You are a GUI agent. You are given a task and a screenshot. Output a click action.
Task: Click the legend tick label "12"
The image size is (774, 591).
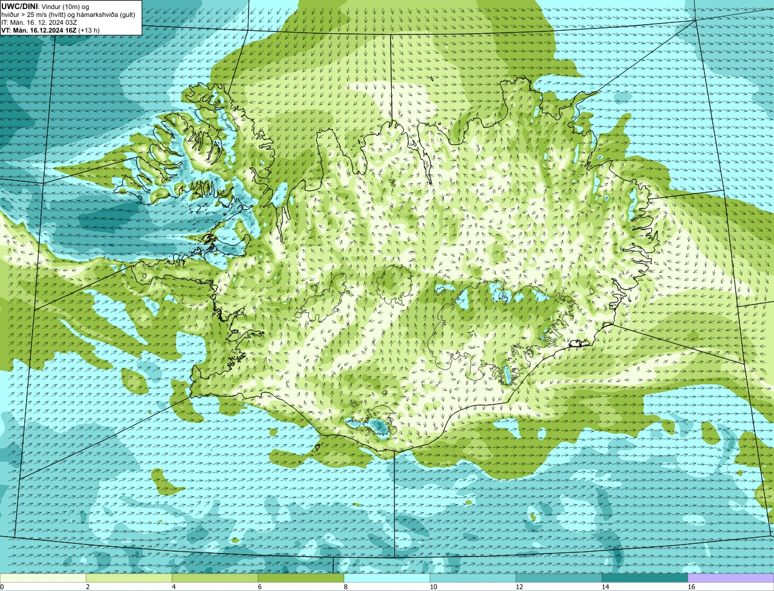tap(519, 587)
